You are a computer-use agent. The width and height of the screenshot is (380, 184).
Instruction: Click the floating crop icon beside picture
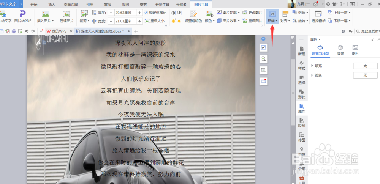(263, 70)
